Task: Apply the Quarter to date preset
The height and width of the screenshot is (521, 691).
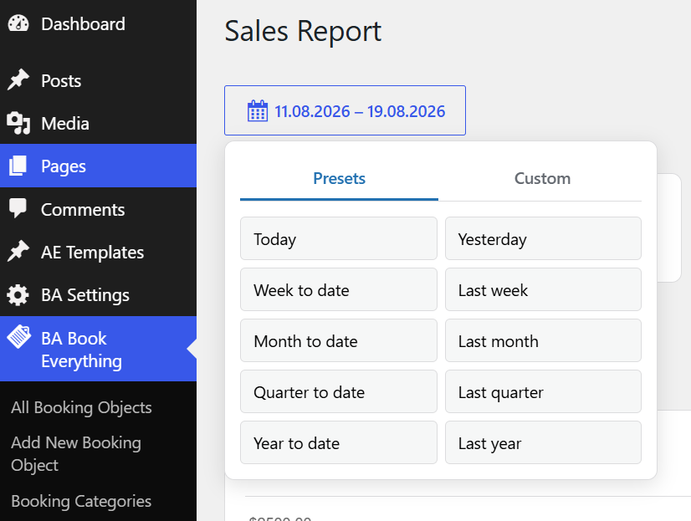Action: point(339,391)
